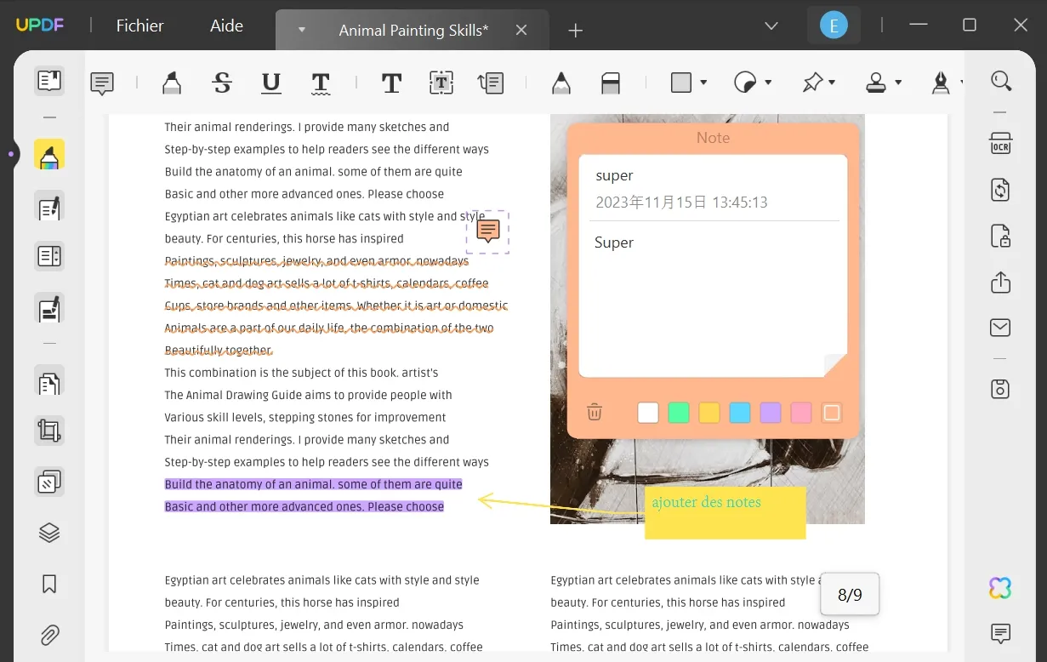This screenshot has height=662, width=1047.
Task: Switch to the Animal Painting Skills tab
Action: 413,30
